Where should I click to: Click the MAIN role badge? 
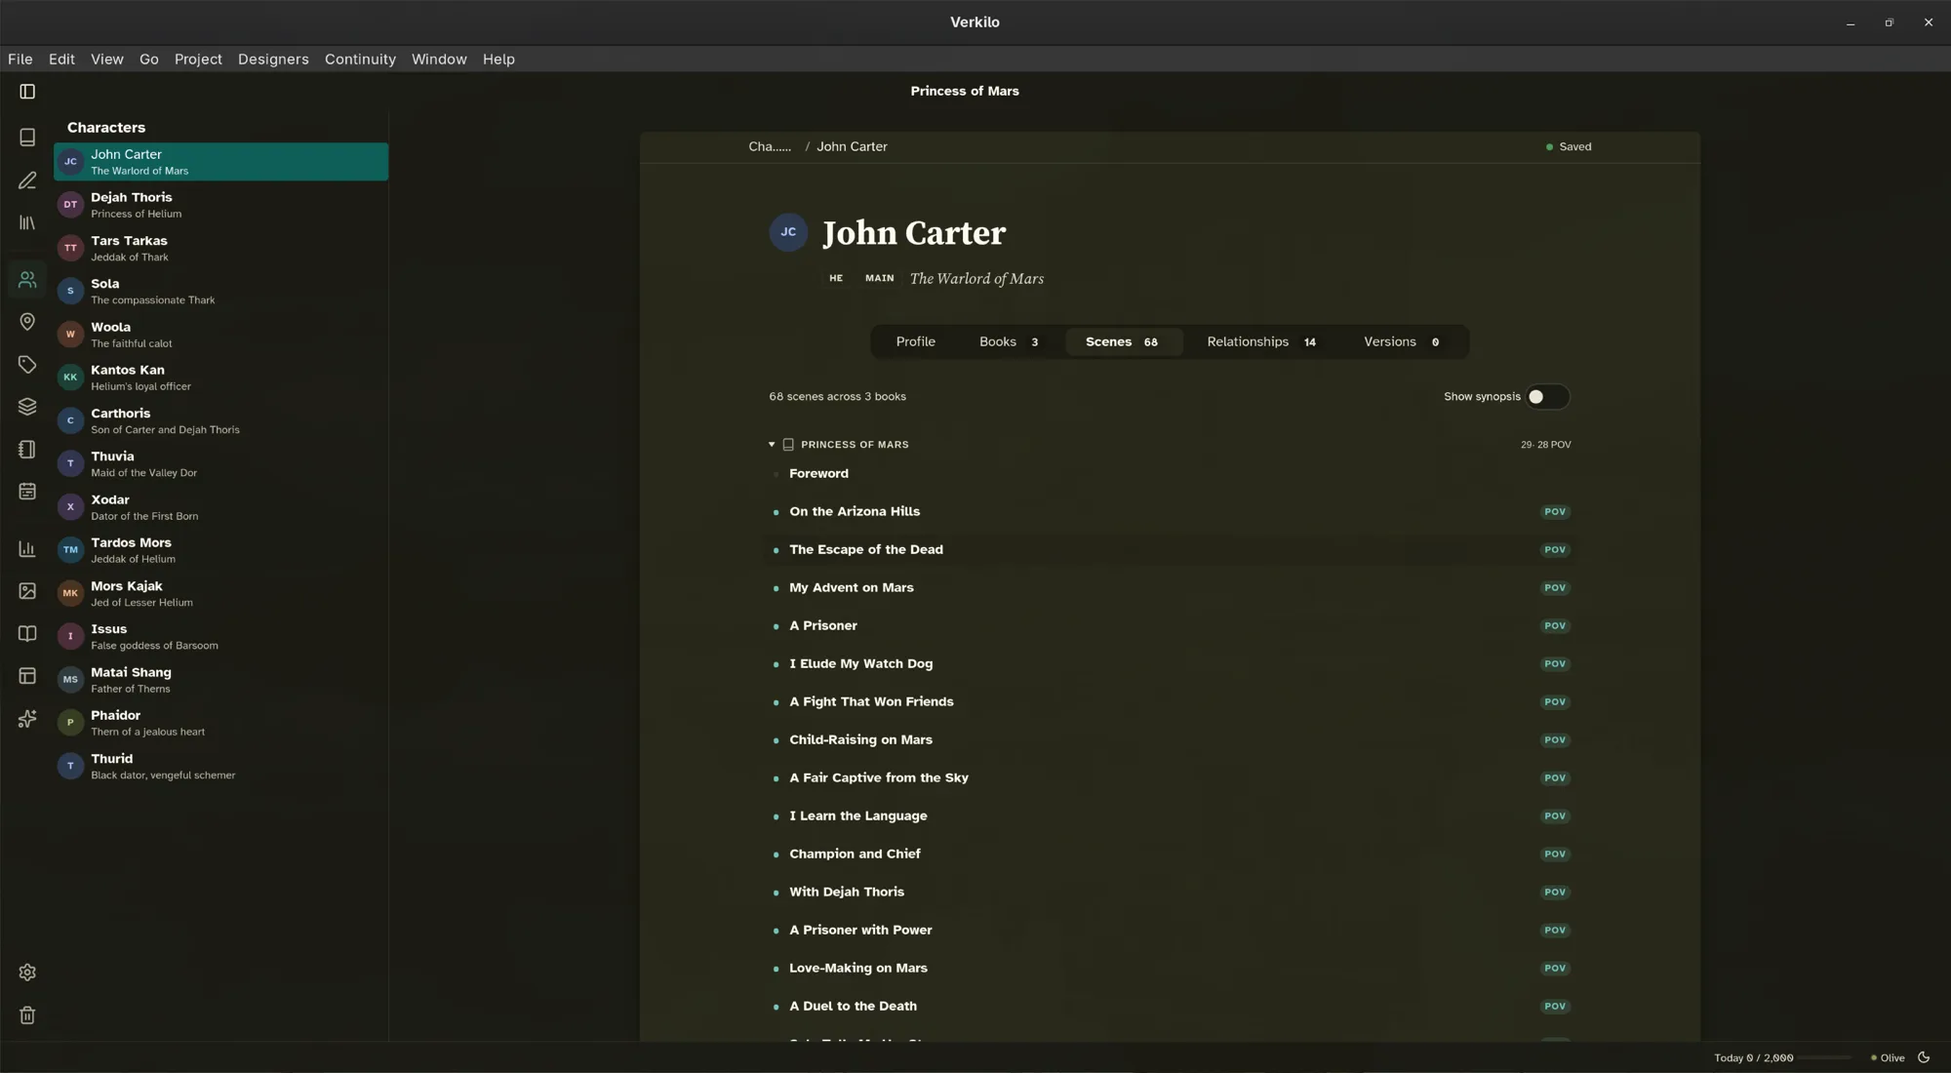(879, 279)
